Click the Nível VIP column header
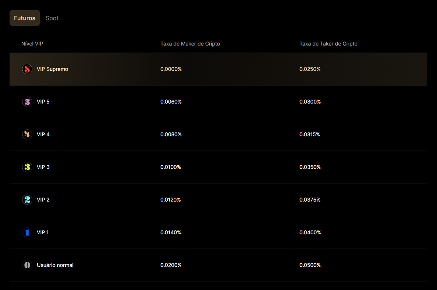The image size is (437, 290). [x=32, y=44]
